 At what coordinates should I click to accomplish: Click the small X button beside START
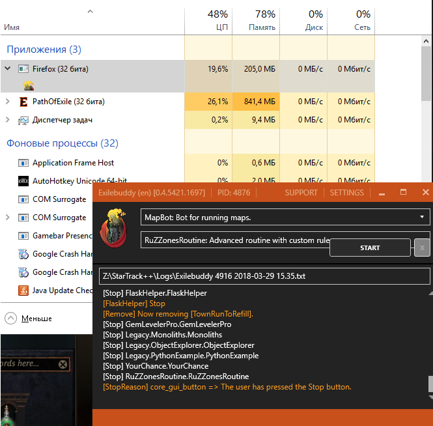(x=422, y=248)
